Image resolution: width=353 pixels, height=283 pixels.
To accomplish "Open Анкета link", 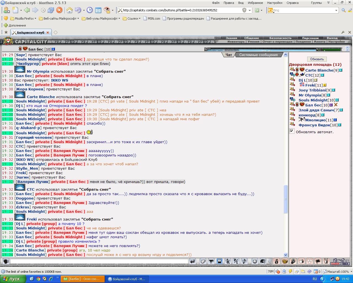I will tap(320, 42).
